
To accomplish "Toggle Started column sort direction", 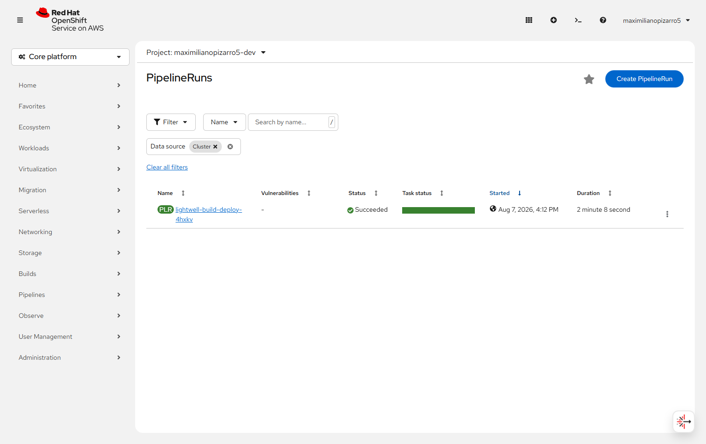I will [505, 193].
